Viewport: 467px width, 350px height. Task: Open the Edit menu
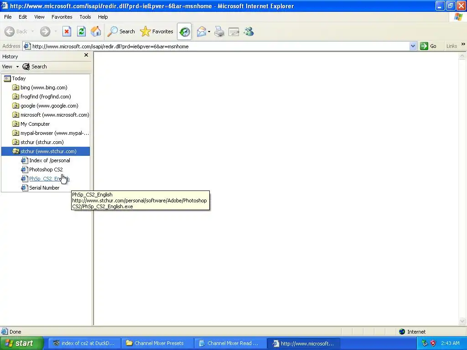(x=23, y=17)
